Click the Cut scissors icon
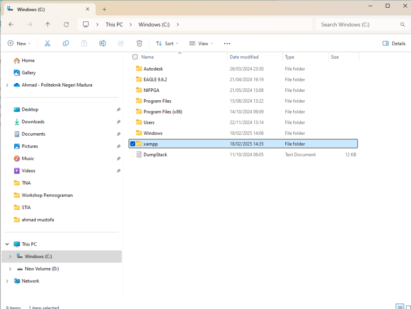The height and width of the screenshot is (309, 411). point(47,43)
